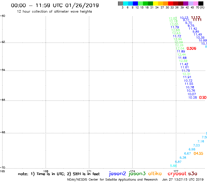This screenshot has height=182, width=207.
Task: Click the cyan swatch in the legend
Action: click(126, 3)
